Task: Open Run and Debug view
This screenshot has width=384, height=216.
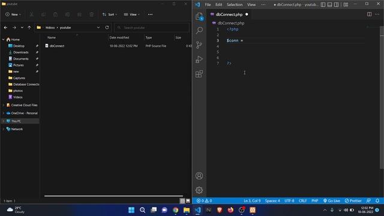Action: (199, 59)
